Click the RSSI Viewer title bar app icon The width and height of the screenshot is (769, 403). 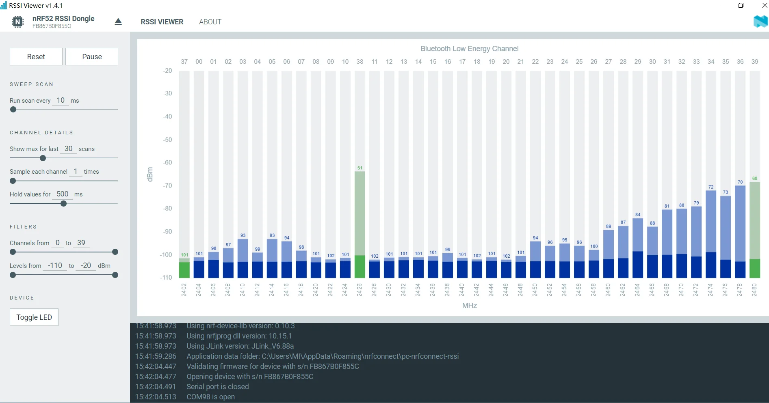4,5
